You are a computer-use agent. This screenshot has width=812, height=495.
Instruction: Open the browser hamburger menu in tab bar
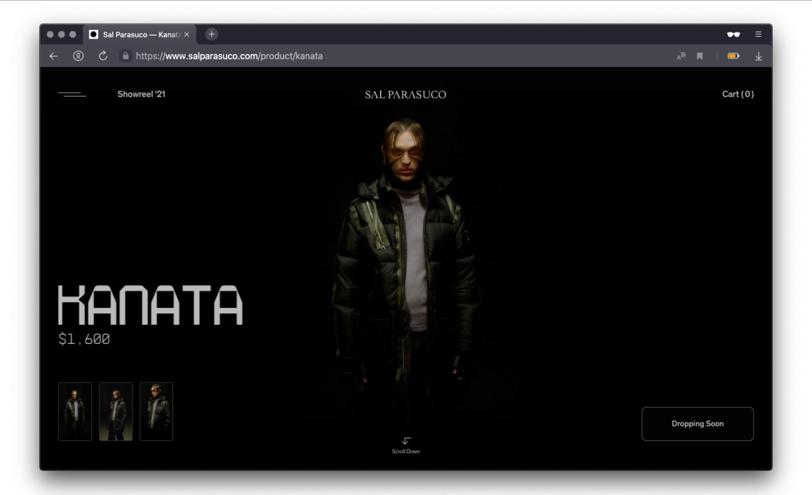[758, 34]
